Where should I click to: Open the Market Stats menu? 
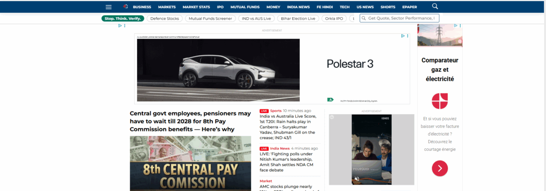pyautogui.click(x=196, y=7)
